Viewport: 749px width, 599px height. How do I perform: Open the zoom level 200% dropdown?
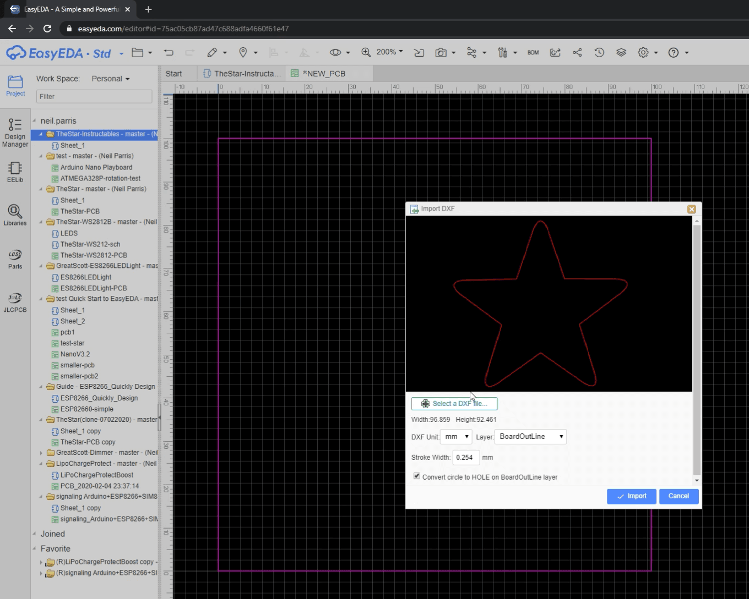389,52
